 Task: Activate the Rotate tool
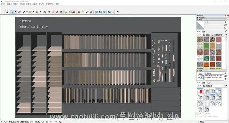(x=57, y=12)
